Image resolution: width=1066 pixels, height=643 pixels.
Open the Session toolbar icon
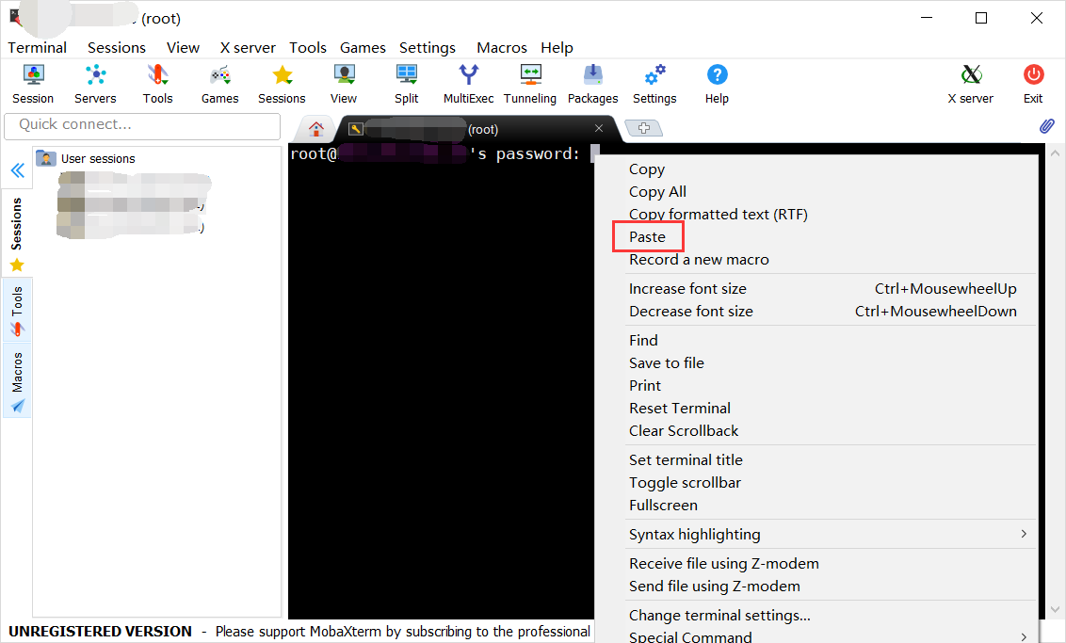tap(33, 85)
